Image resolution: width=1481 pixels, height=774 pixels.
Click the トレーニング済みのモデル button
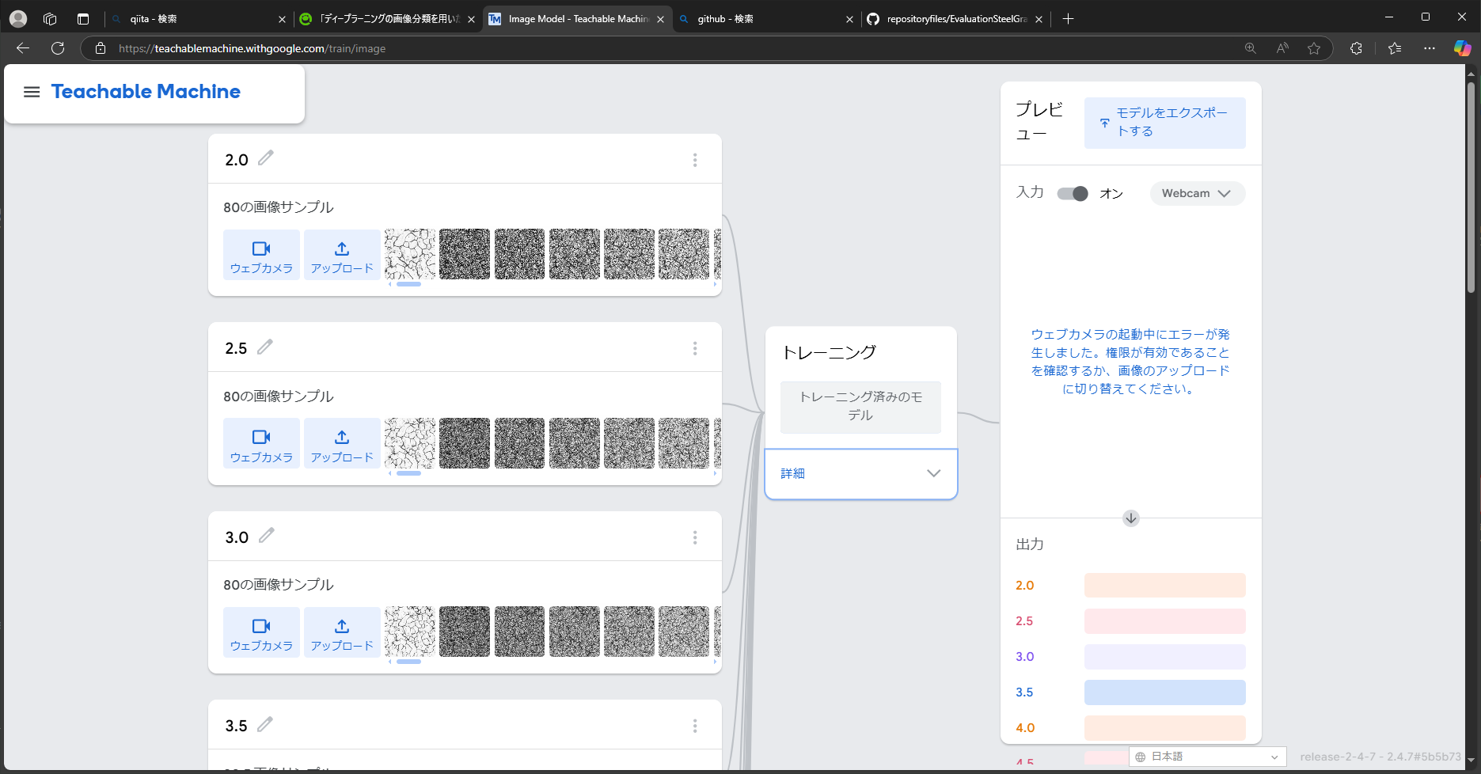click(860, 407)
